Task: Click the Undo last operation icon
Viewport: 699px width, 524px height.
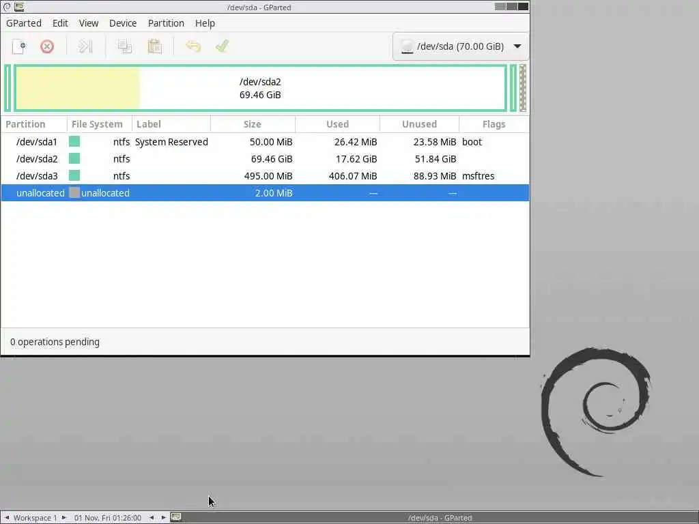Action: click(x=193, y=46)
